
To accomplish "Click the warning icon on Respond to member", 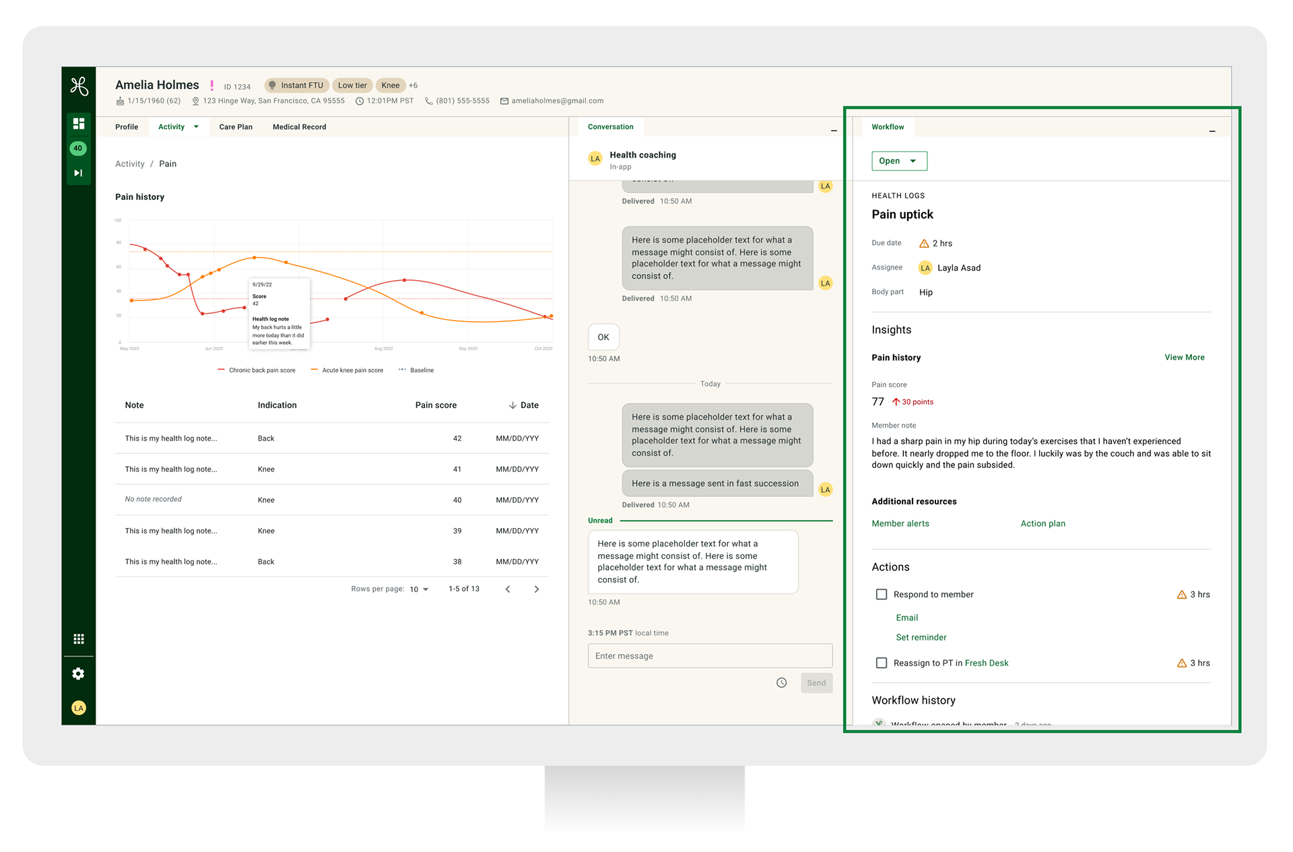I will coord(1181,595).
